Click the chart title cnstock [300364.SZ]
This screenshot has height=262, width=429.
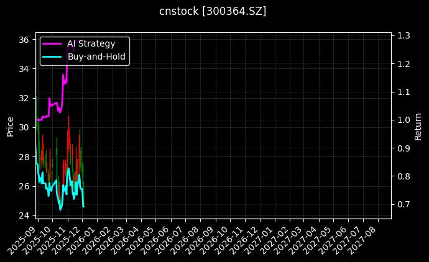click(214, 11)
